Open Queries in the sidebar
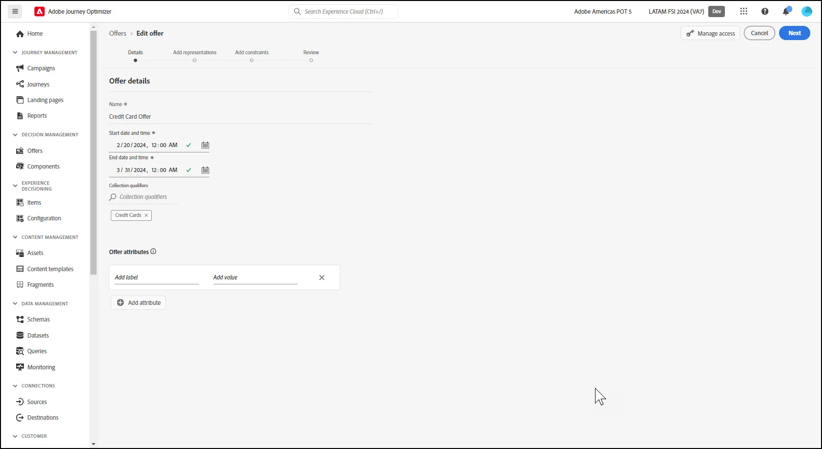 click(32, 351)
